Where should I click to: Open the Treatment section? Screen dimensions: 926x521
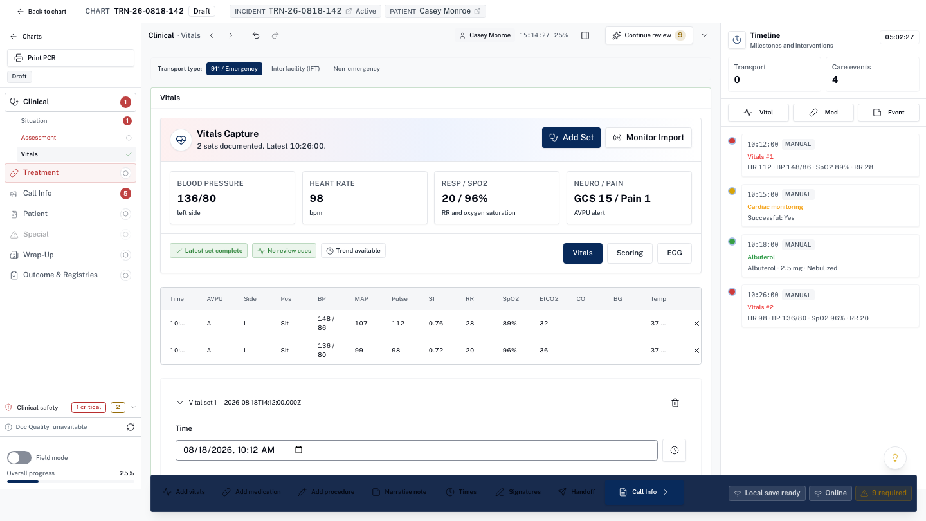click(70, 173)
